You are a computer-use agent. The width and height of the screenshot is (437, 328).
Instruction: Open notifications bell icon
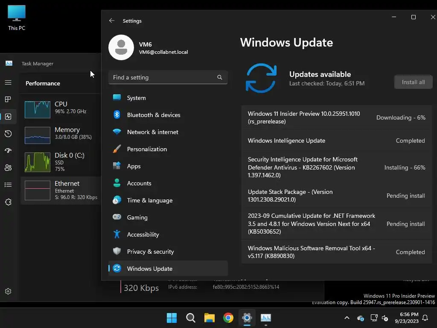point(425,318)
